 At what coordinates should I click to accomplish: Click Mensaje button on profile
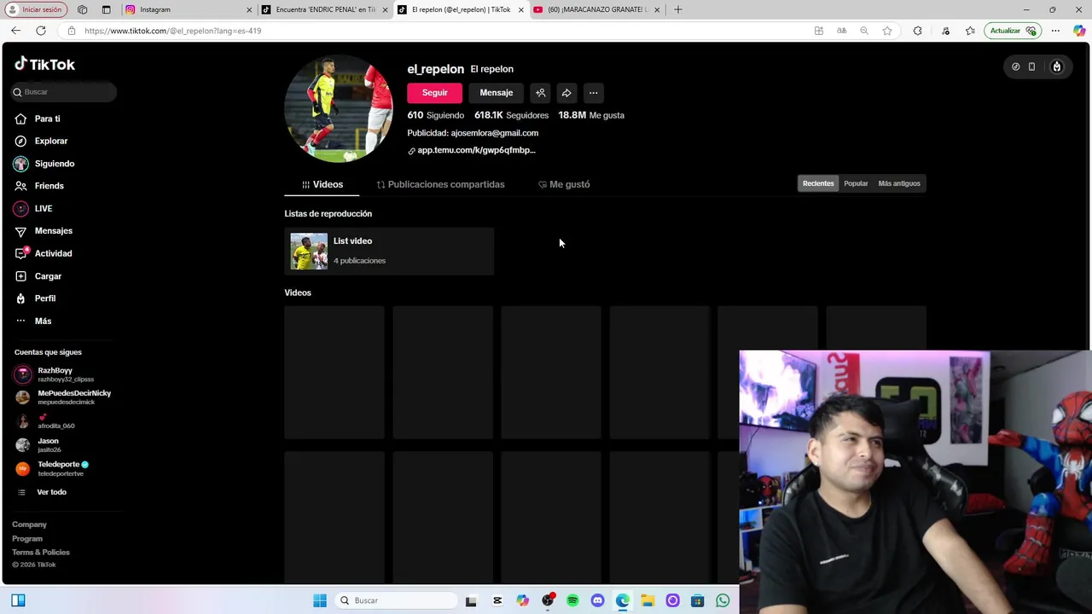[x=497, y=93]
